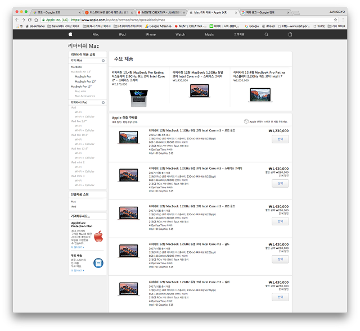
Task: Bookmark this page with the star icon
Action: (335, 20)
